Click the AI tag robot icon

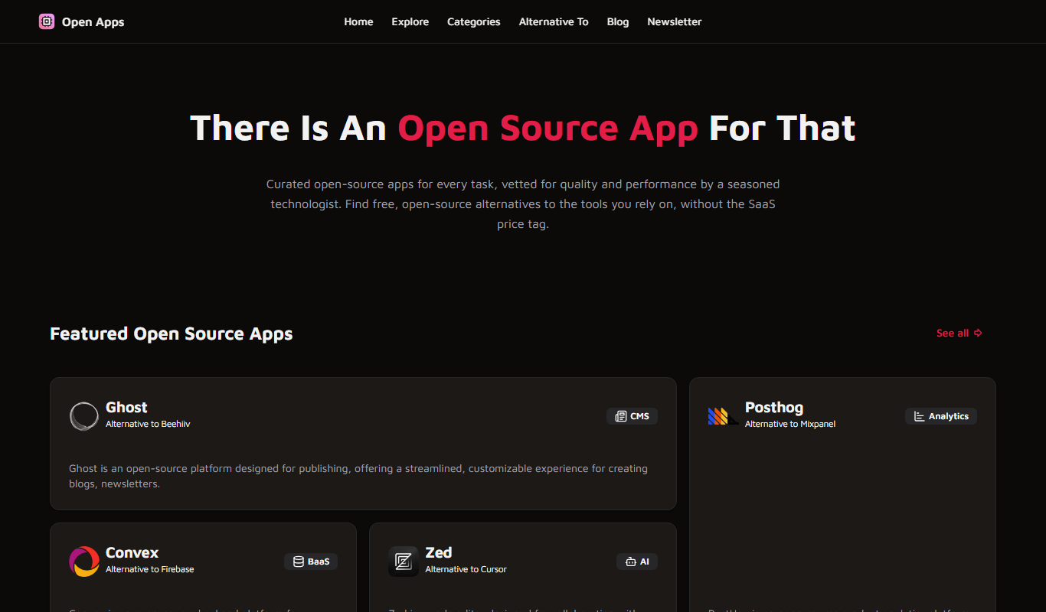(x=631, y=562)
